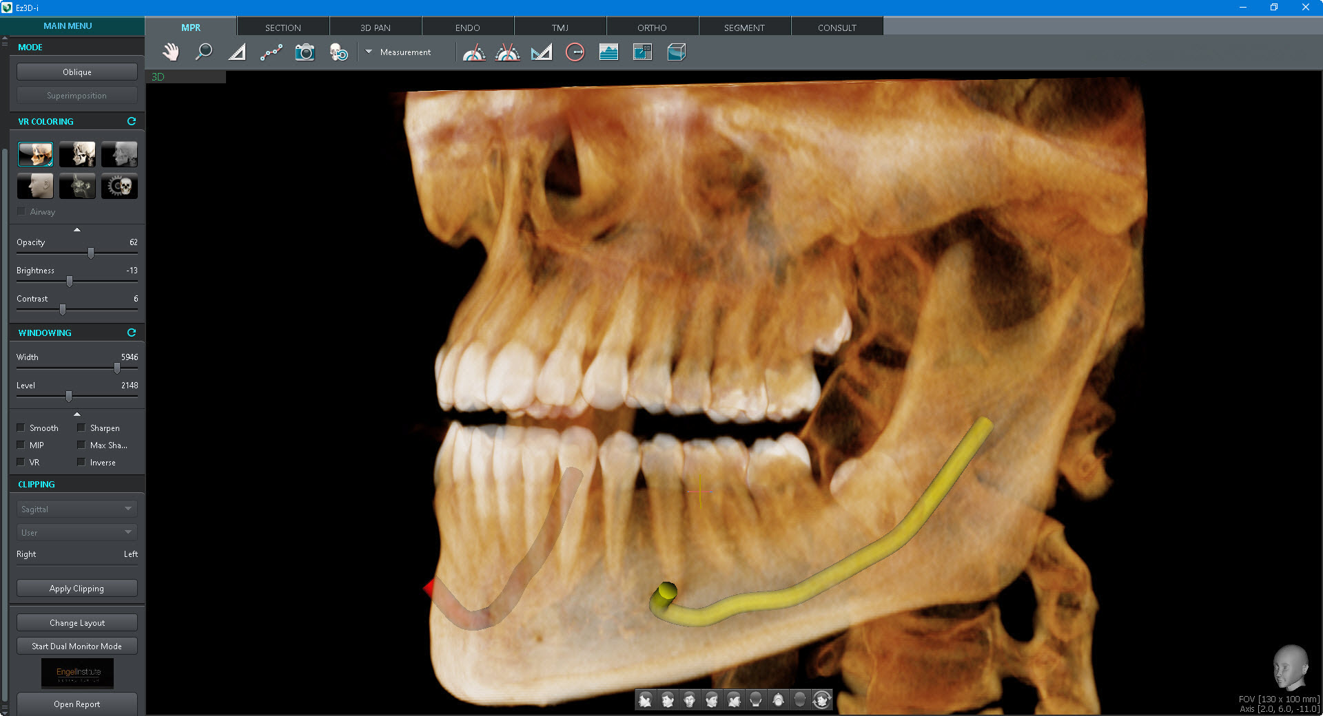Screen dimensions: 1323x716
Task: Click the camera capture icon
Action: [305, 52]
